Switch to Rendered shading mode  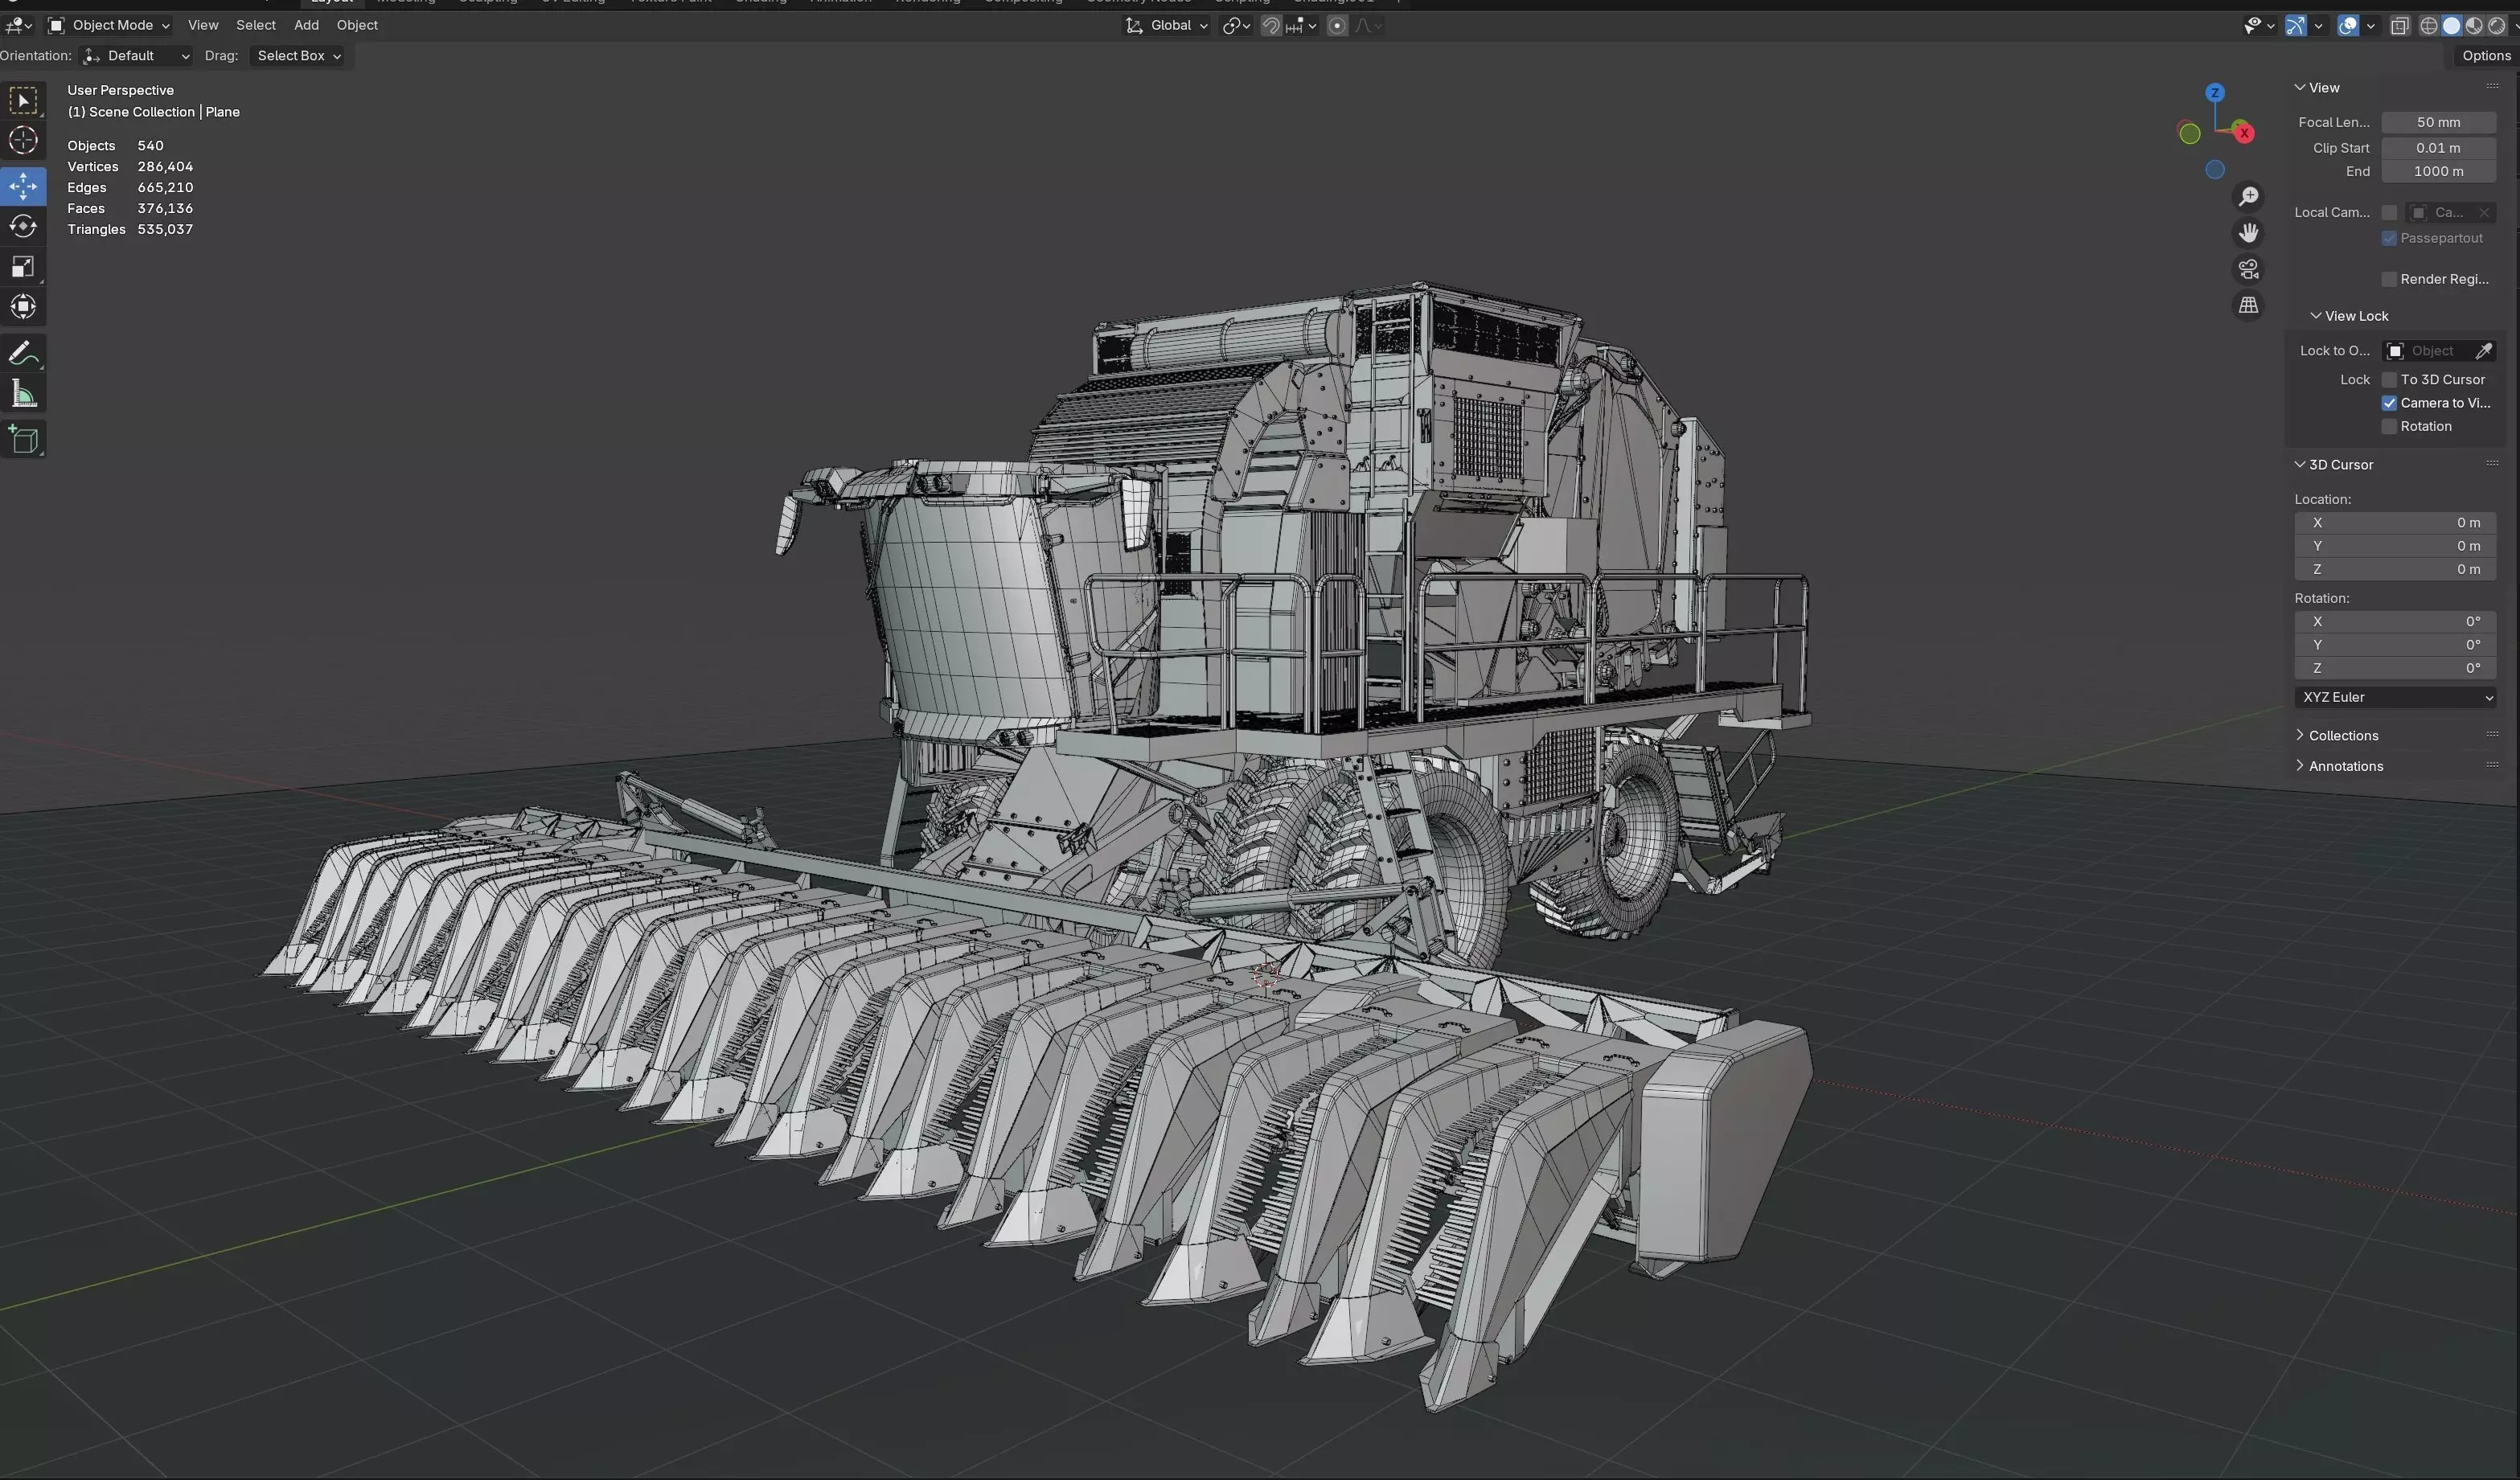2497,26
